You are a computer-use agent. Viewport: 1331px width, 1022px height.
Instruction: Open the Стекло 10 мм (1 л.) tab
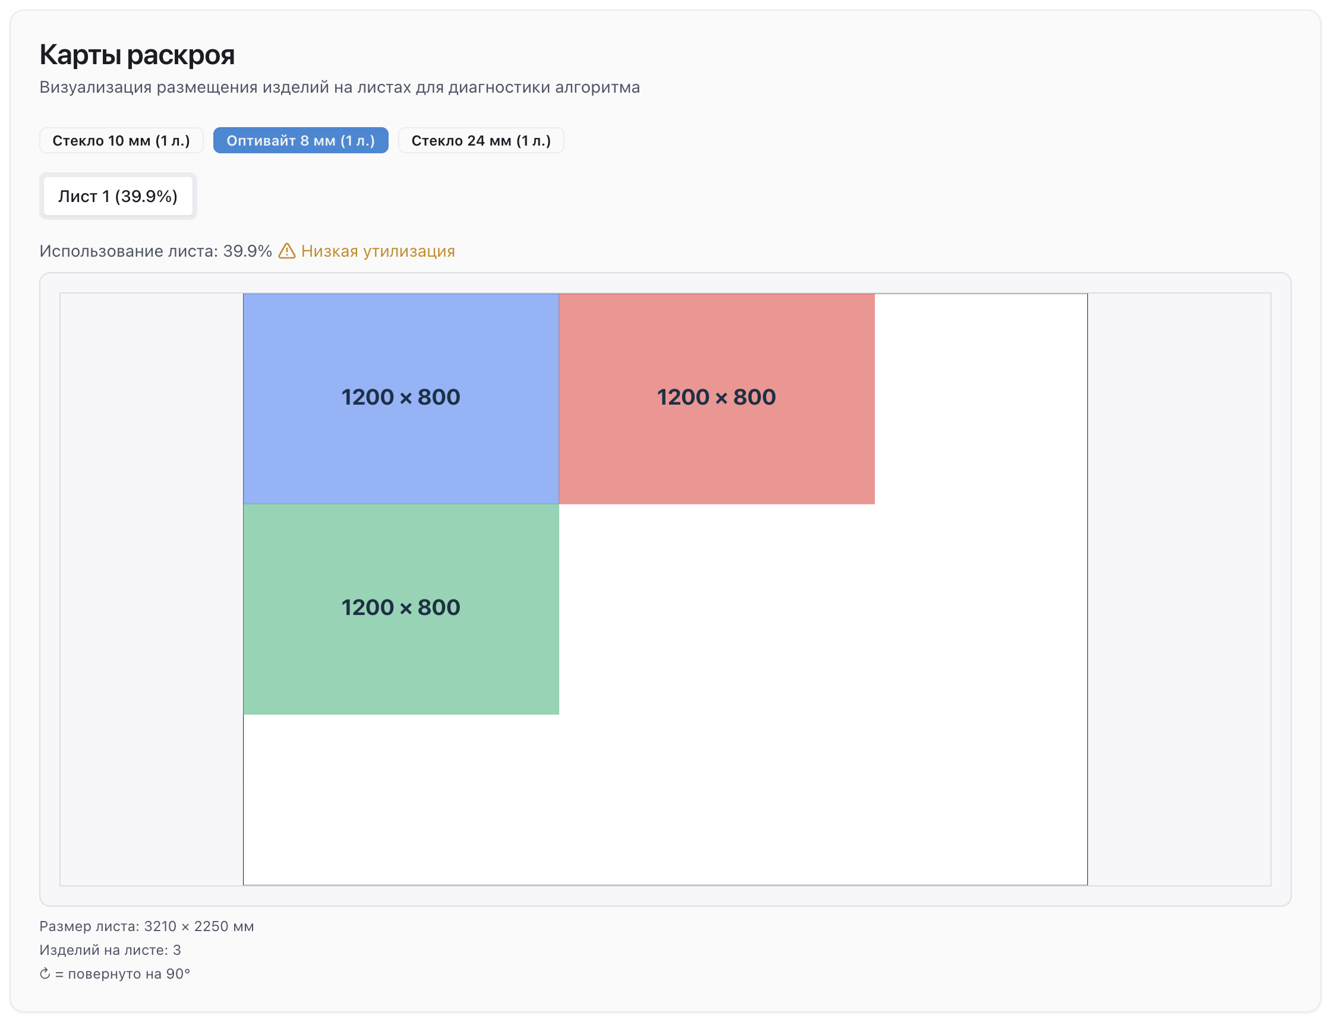tap(121, 140)
